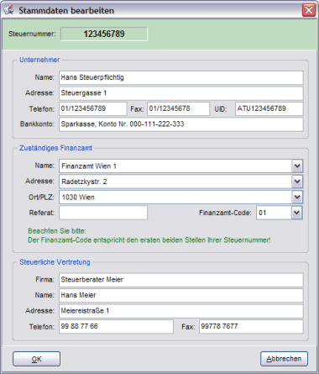
Task: Click the Referat label
Action: point(41,213)
